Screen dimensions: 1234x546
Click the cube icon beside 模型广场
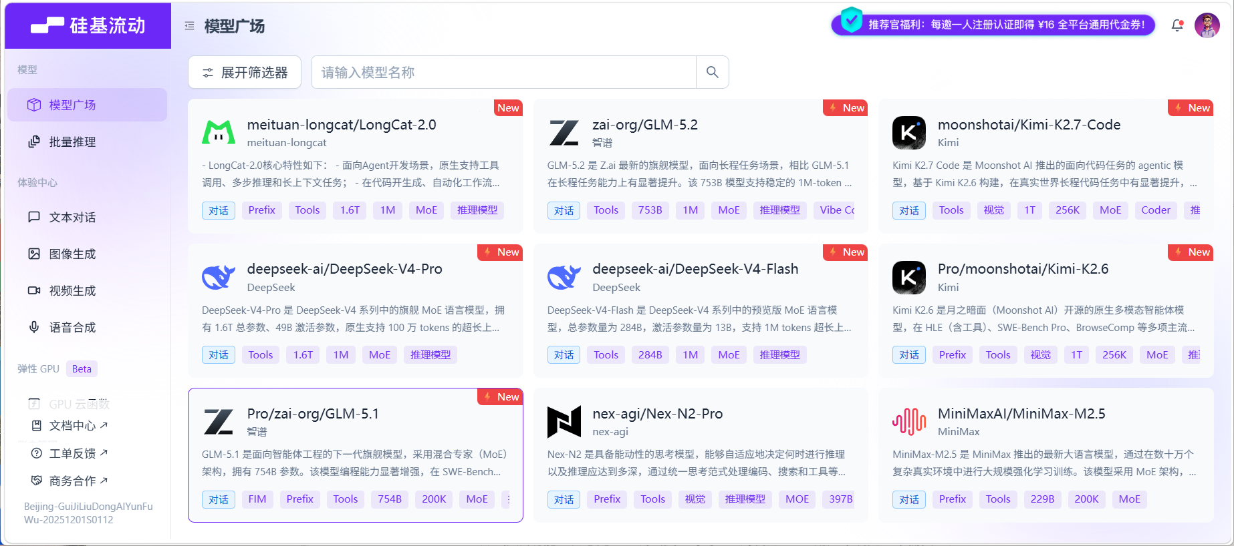click(34, 105)
